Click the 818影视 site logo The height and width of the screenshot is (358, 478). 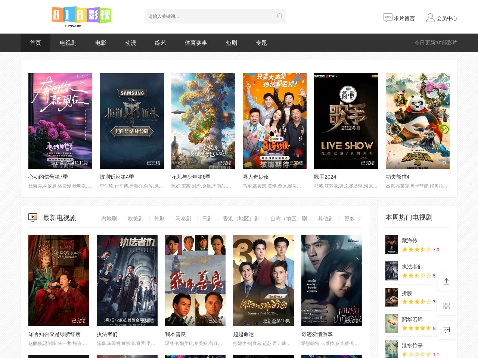tap(81, 17)
